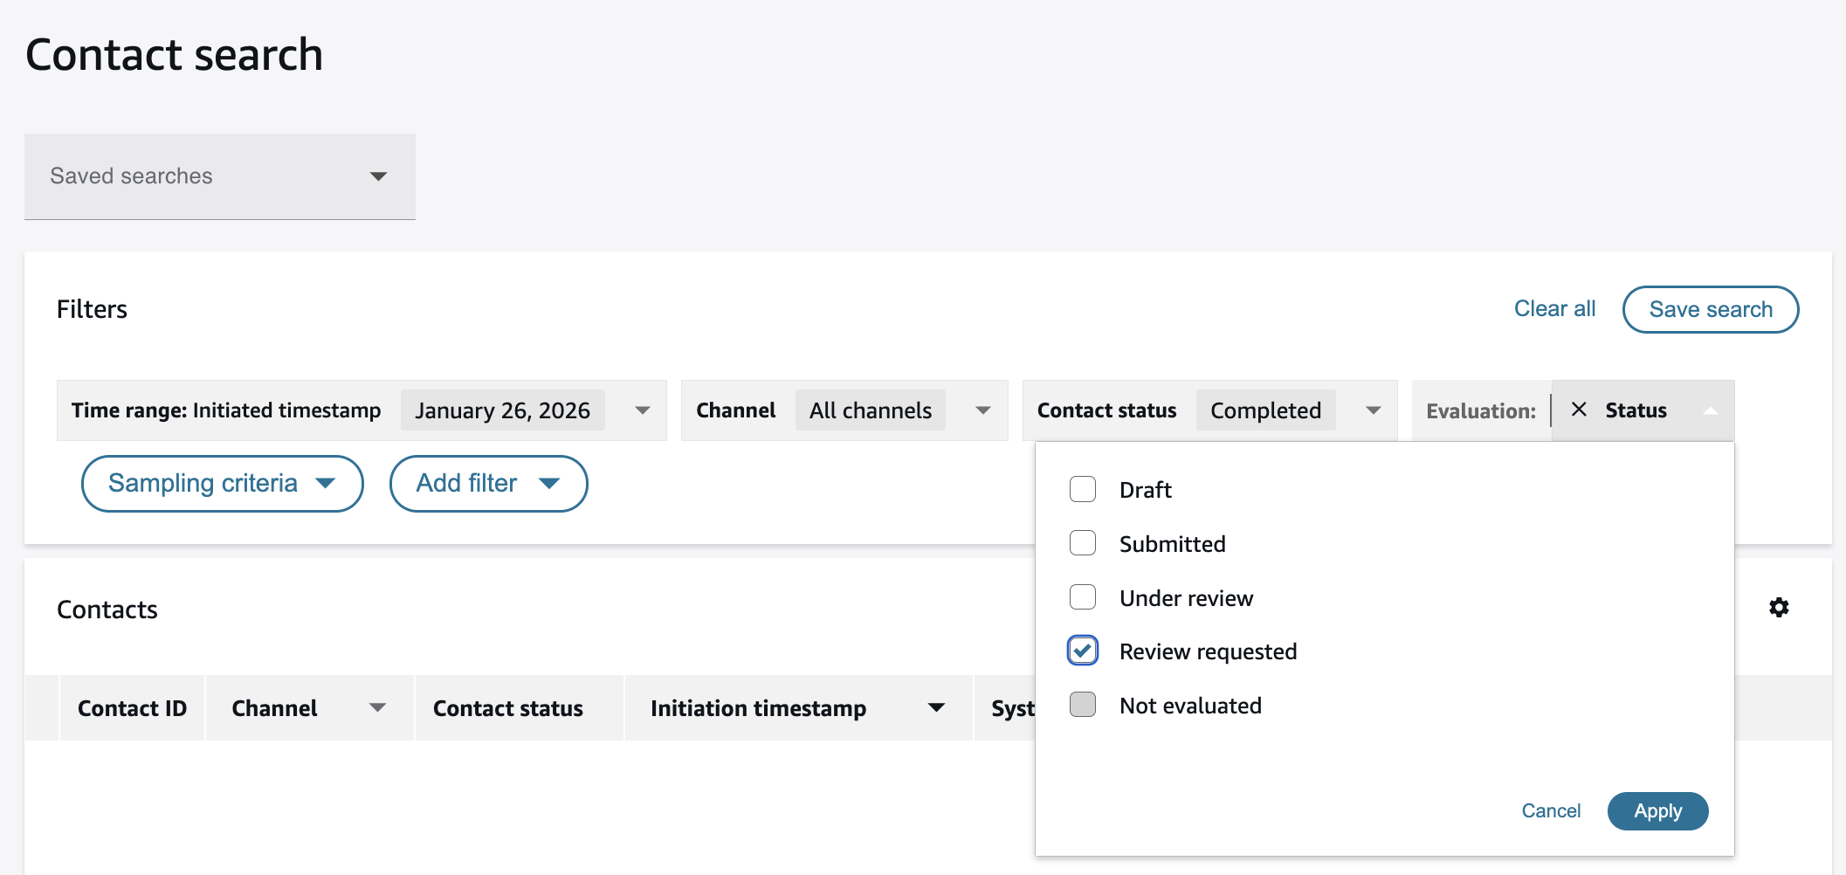This screenshot has height=875, width=1846.
Task: Cancel the status filter selection
Action: point(1551,810)
